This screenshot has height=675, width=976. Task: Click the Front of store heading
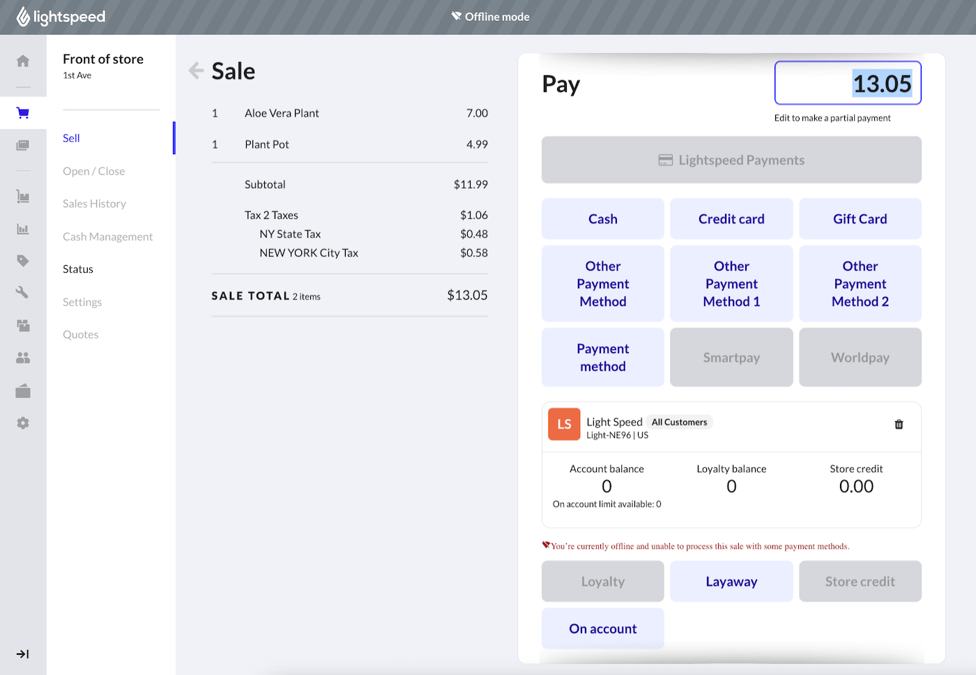pyautogui.click(x=103, y=59)
